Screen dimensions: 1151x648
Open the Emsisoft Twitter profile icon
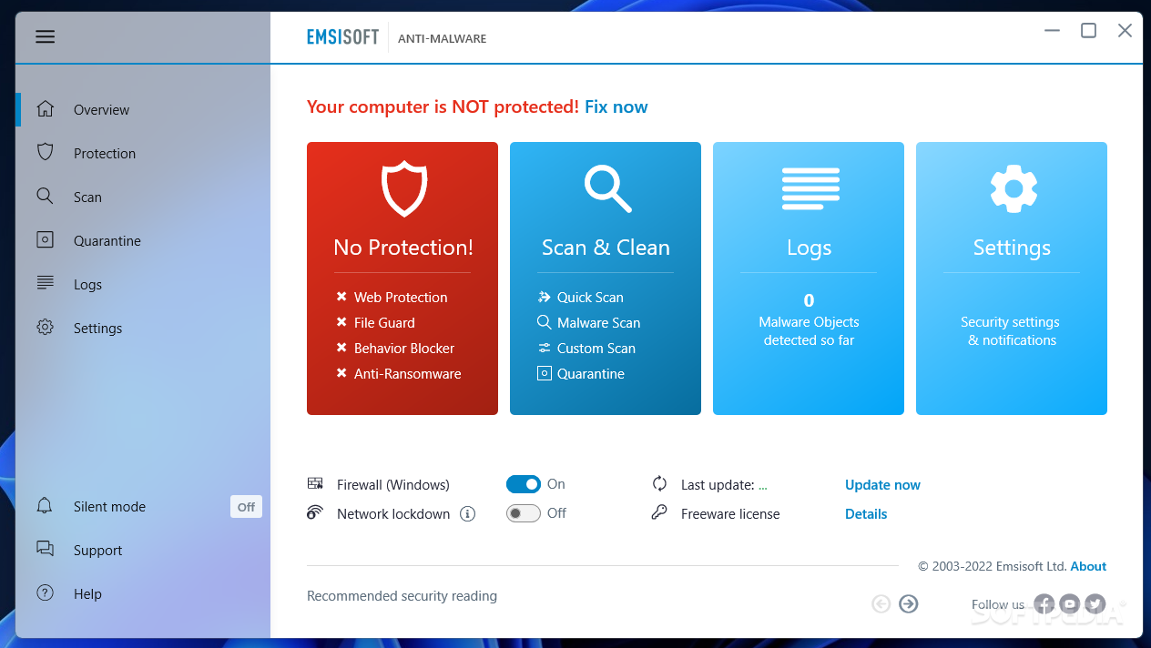(x=1095, y=603)
